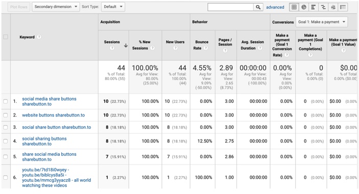Image resolution: width=359 pixels, height=194 pixels.
Task: Click the search magnifier icon
Action: click(x=258, y=7)
